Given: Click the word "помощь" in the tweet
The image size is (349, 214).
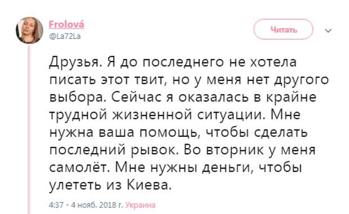Looking at the screenshot, I should (x=169, y=133).
